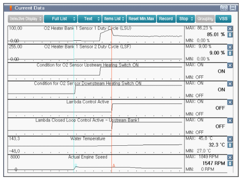The height and width of the screenshot is (180, 242).
Task: Close Downstream Heating Switch ON graph row
Action: click(x=230, y=84)
